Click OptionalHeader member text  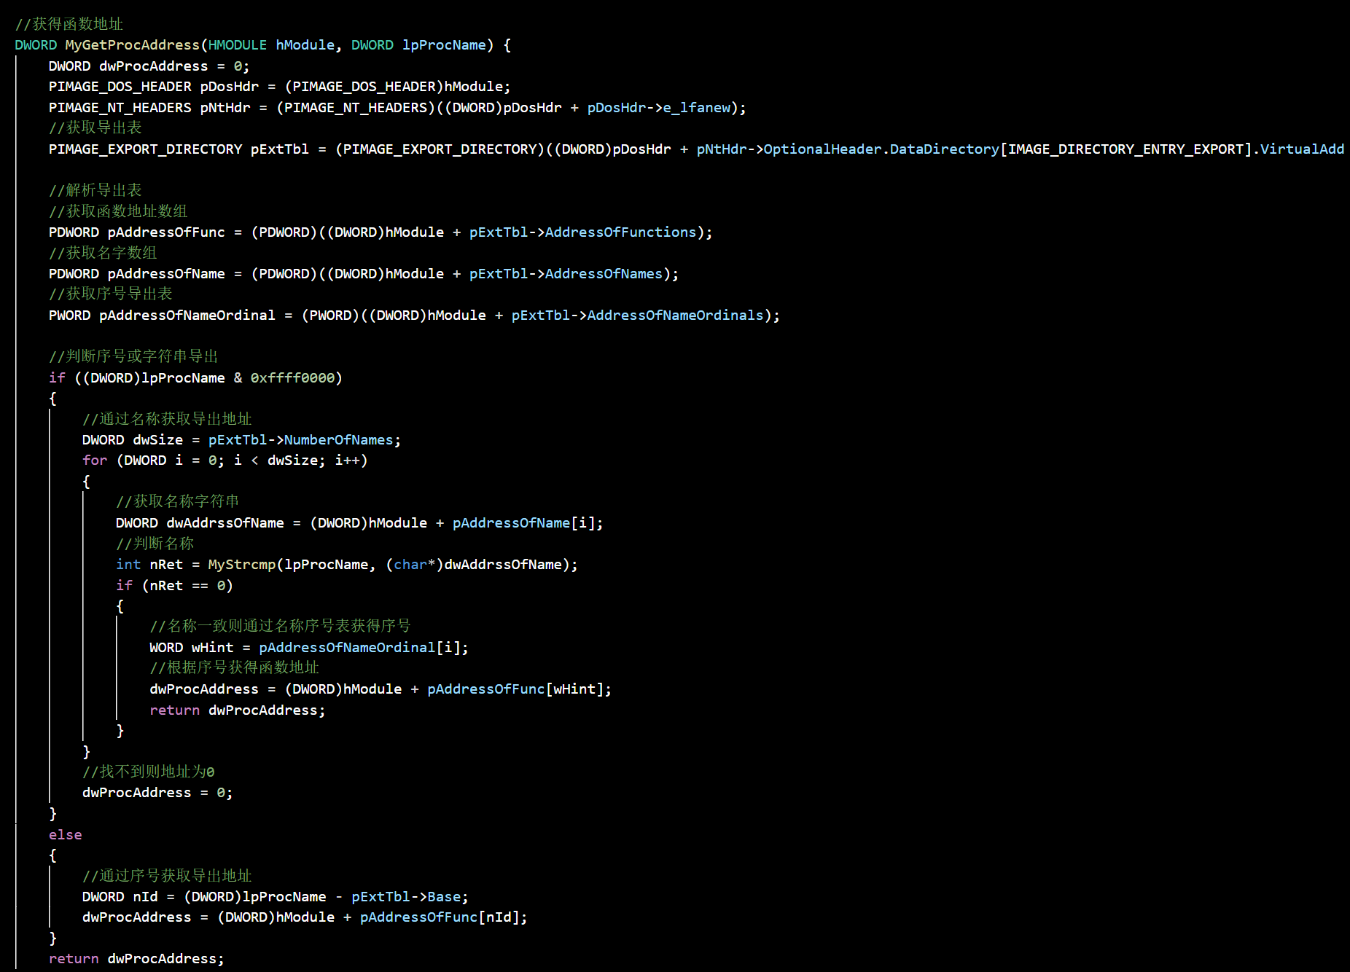tap(823, 149)
